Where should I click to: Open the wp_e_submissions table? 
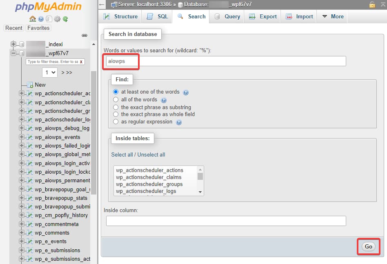[x=58, y=250]
